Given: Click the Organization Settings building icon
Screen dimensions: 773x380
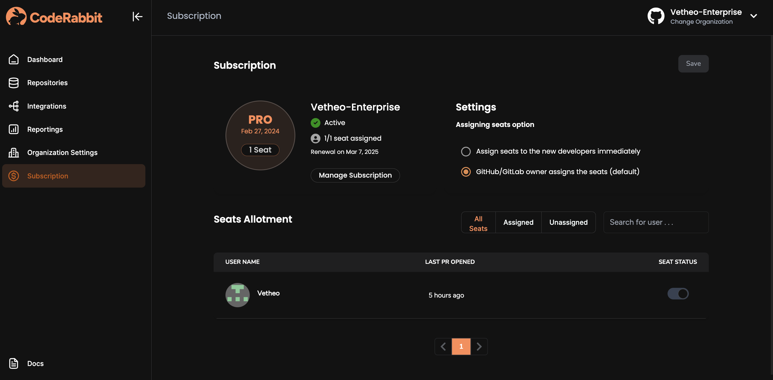Looking at the screenshot, I should [13, 152].
